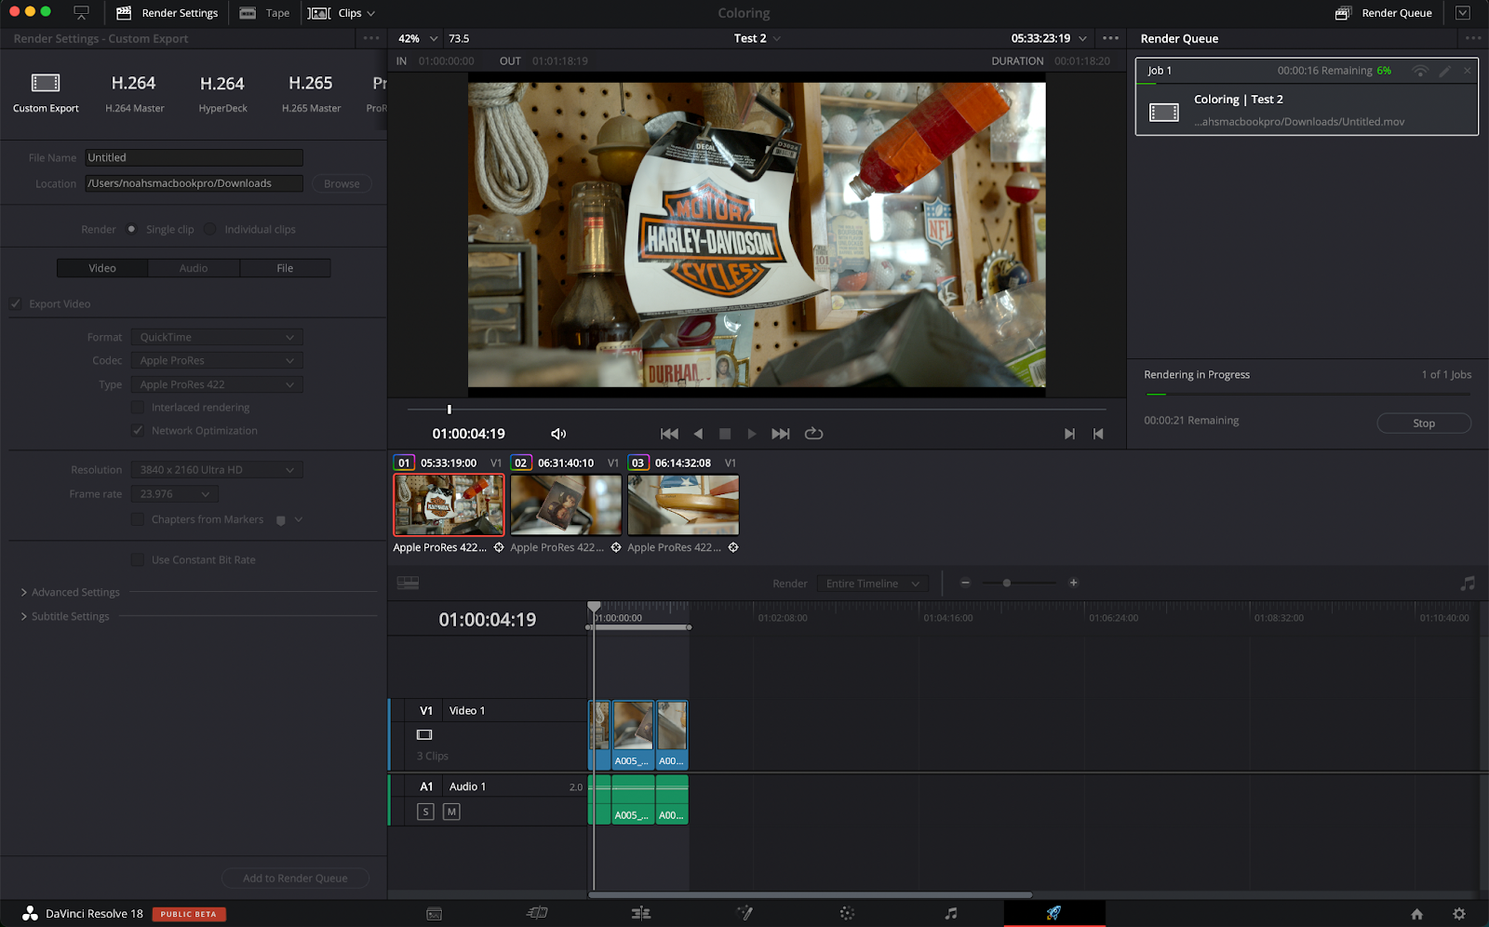Open the Media page icon

[434, 914]
